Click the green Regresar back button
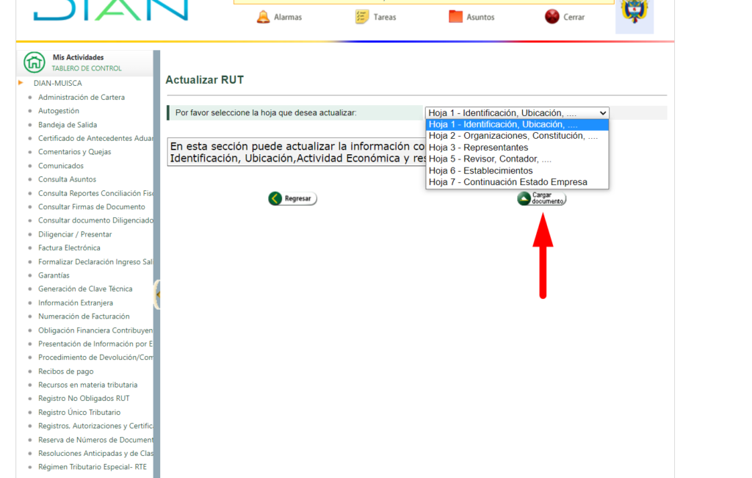Screen dimensions: 752x478 point(292,198)
